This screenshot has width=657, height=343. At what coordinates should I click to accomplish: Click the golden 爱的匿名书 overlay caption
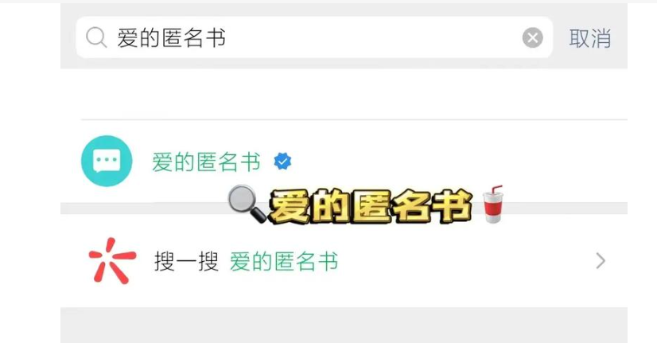(371, 206)
